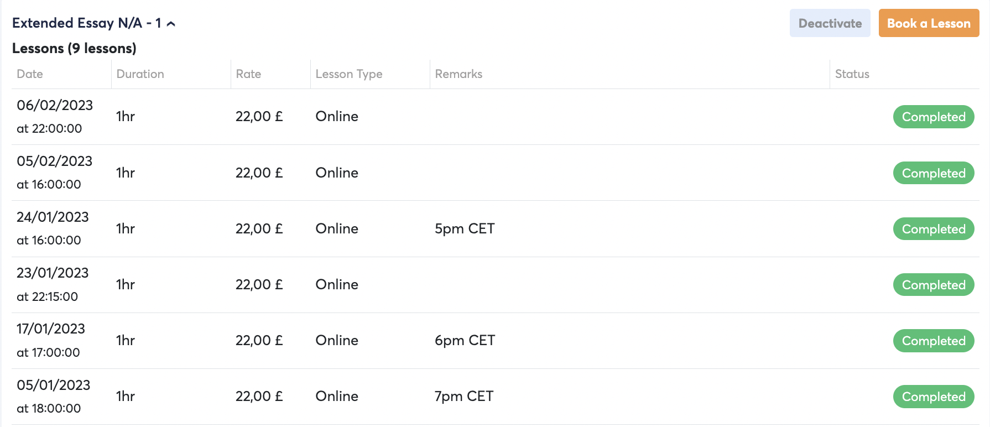The image size is (990, 427).
Task: Click the Deactivate button
Action: tap(830, 23)
